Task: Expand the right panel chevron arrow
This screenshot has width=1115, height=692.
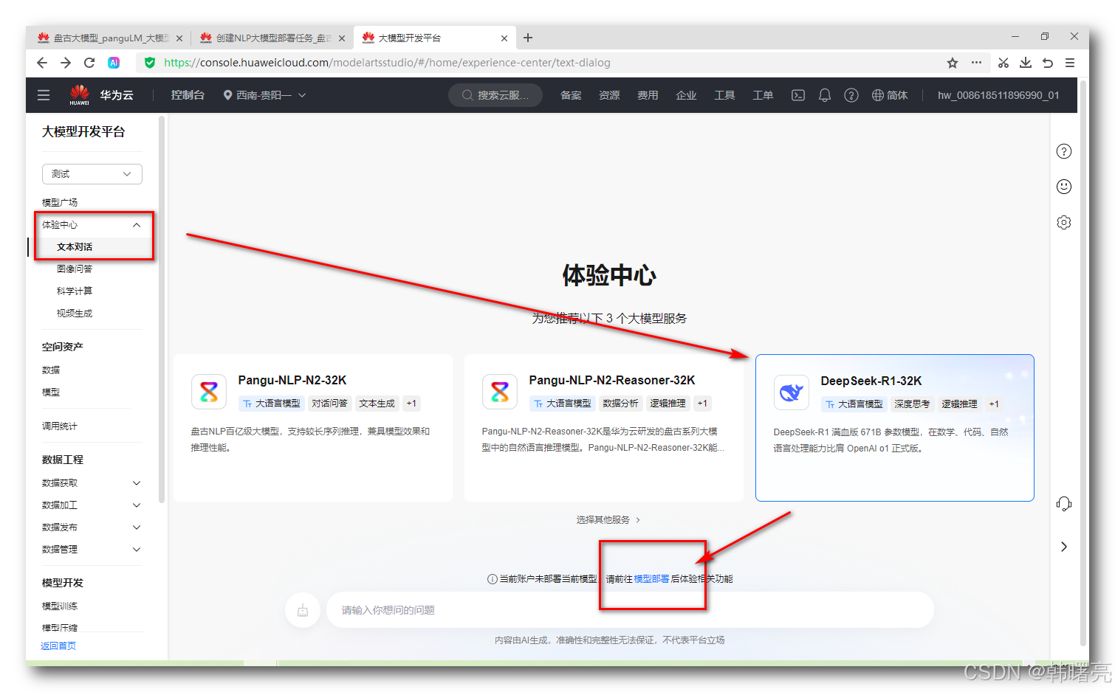Action: 1064,547
